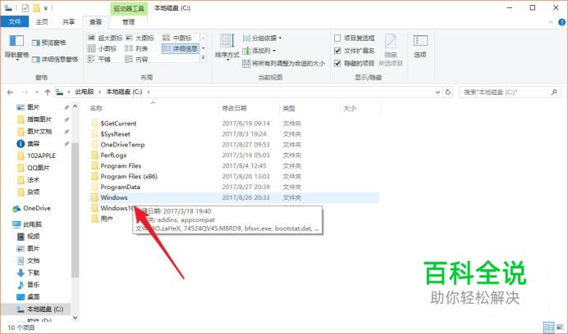
Task: Select the PerfLogs folder
Action: [x=113, y=156]
